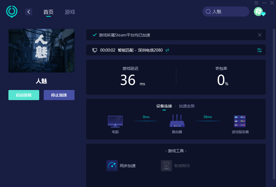Click the 敬请期待 hourglass icon
Image resolution: width=276 pixels, height=187 pixels.
click(166, 166)
